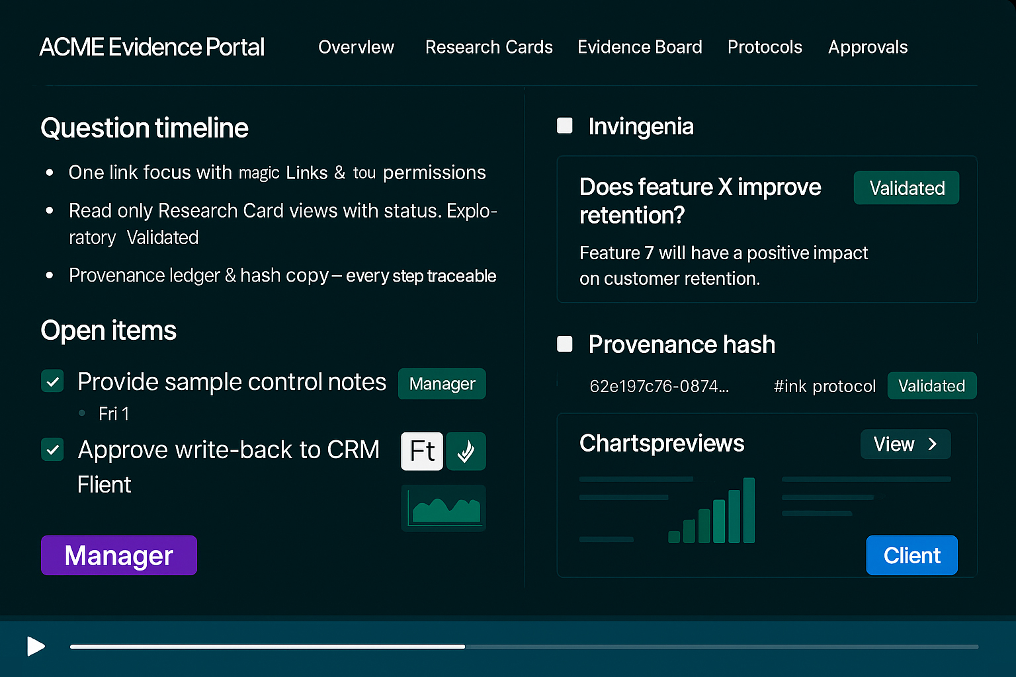Click the ACME Evidence Portal logo
Screen dimensions: 1016x677
152,47
